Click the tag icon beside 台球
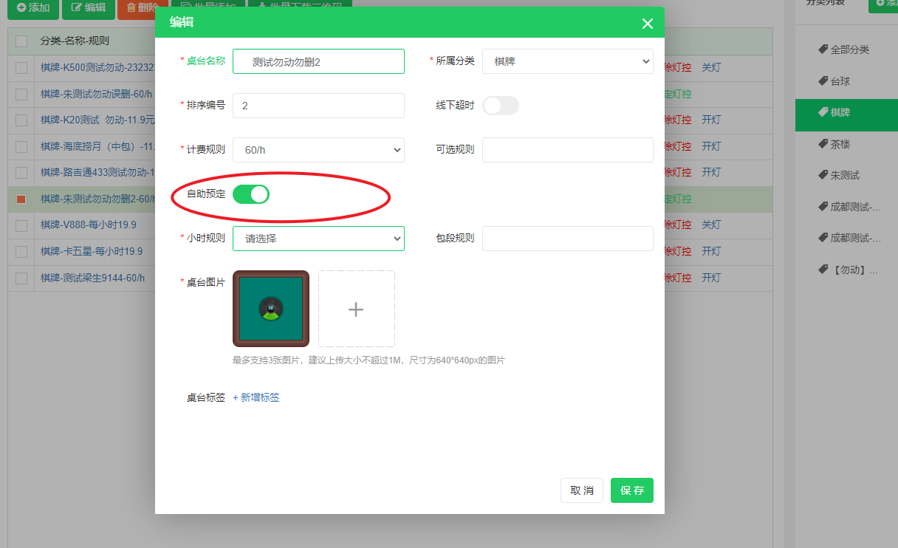 (x=823, y=81)
